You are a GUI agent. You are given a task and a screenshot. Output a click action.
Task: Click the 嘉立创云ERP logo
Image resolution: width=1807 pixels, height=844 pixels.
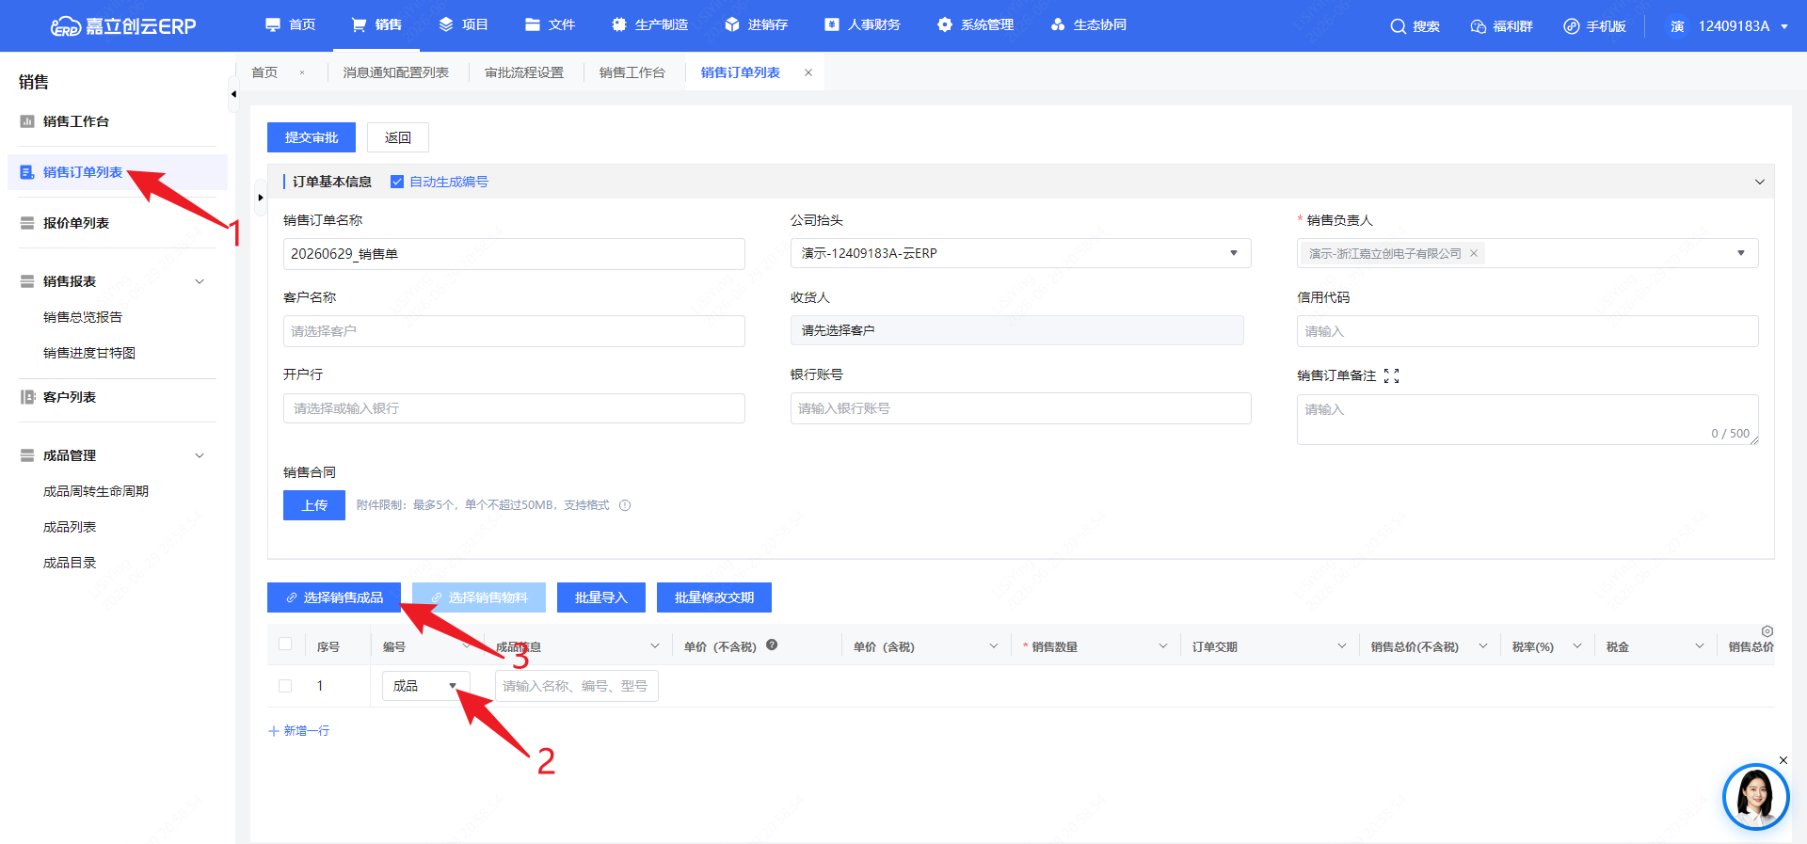123,26
